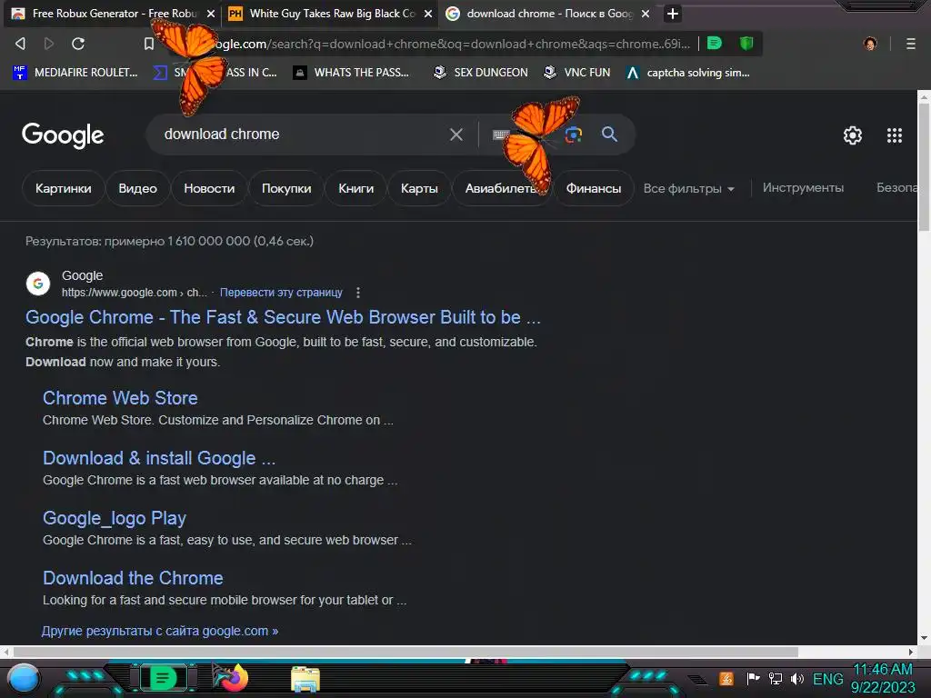Open the system clock and date
931x698 pixels.
point(883,678)
